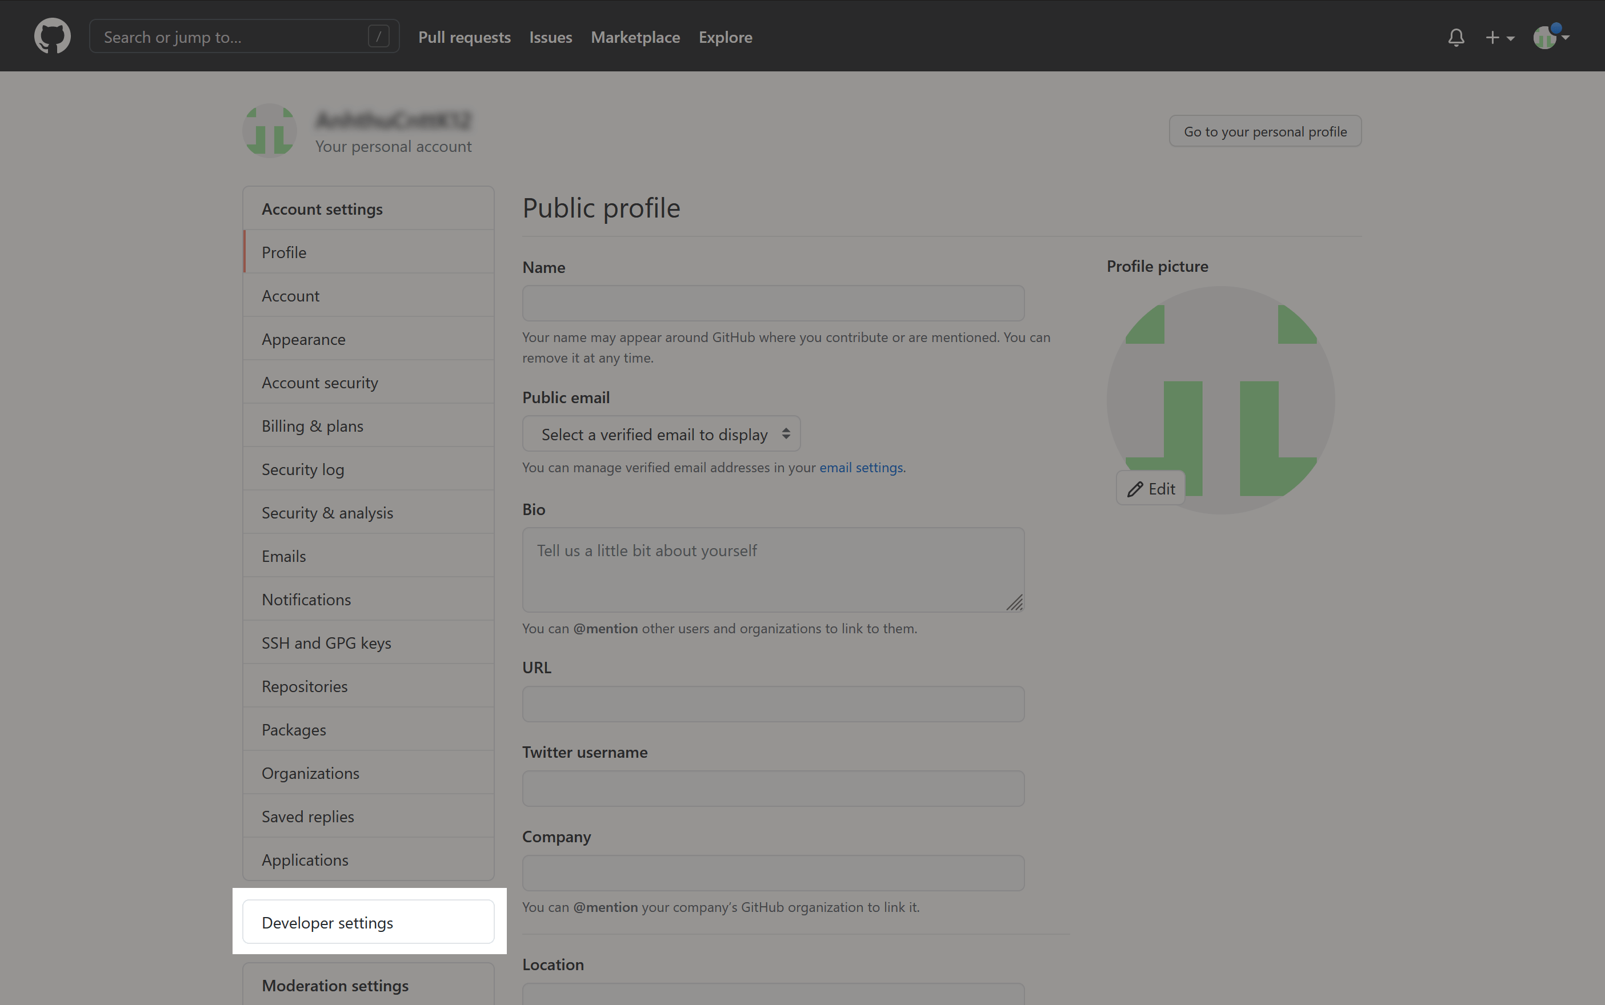Click 'Go to your personal profile'
Viewport: 1605px width, 1005px height.
pos(1264,131)
